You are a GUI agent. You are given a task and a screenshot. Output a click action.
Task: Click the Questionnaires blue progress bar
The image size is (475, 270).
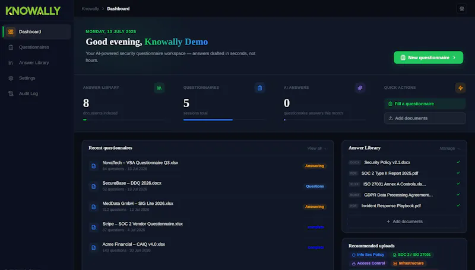[x=224, y=120]
